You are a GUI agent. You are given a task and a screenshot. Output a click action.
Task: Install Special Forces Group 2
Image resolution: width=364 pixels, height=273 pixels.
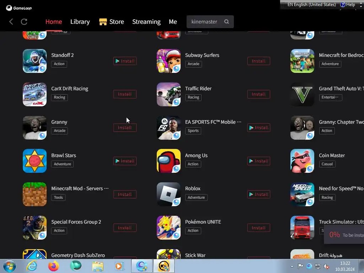pyautogui.click(x=125, y=228)
